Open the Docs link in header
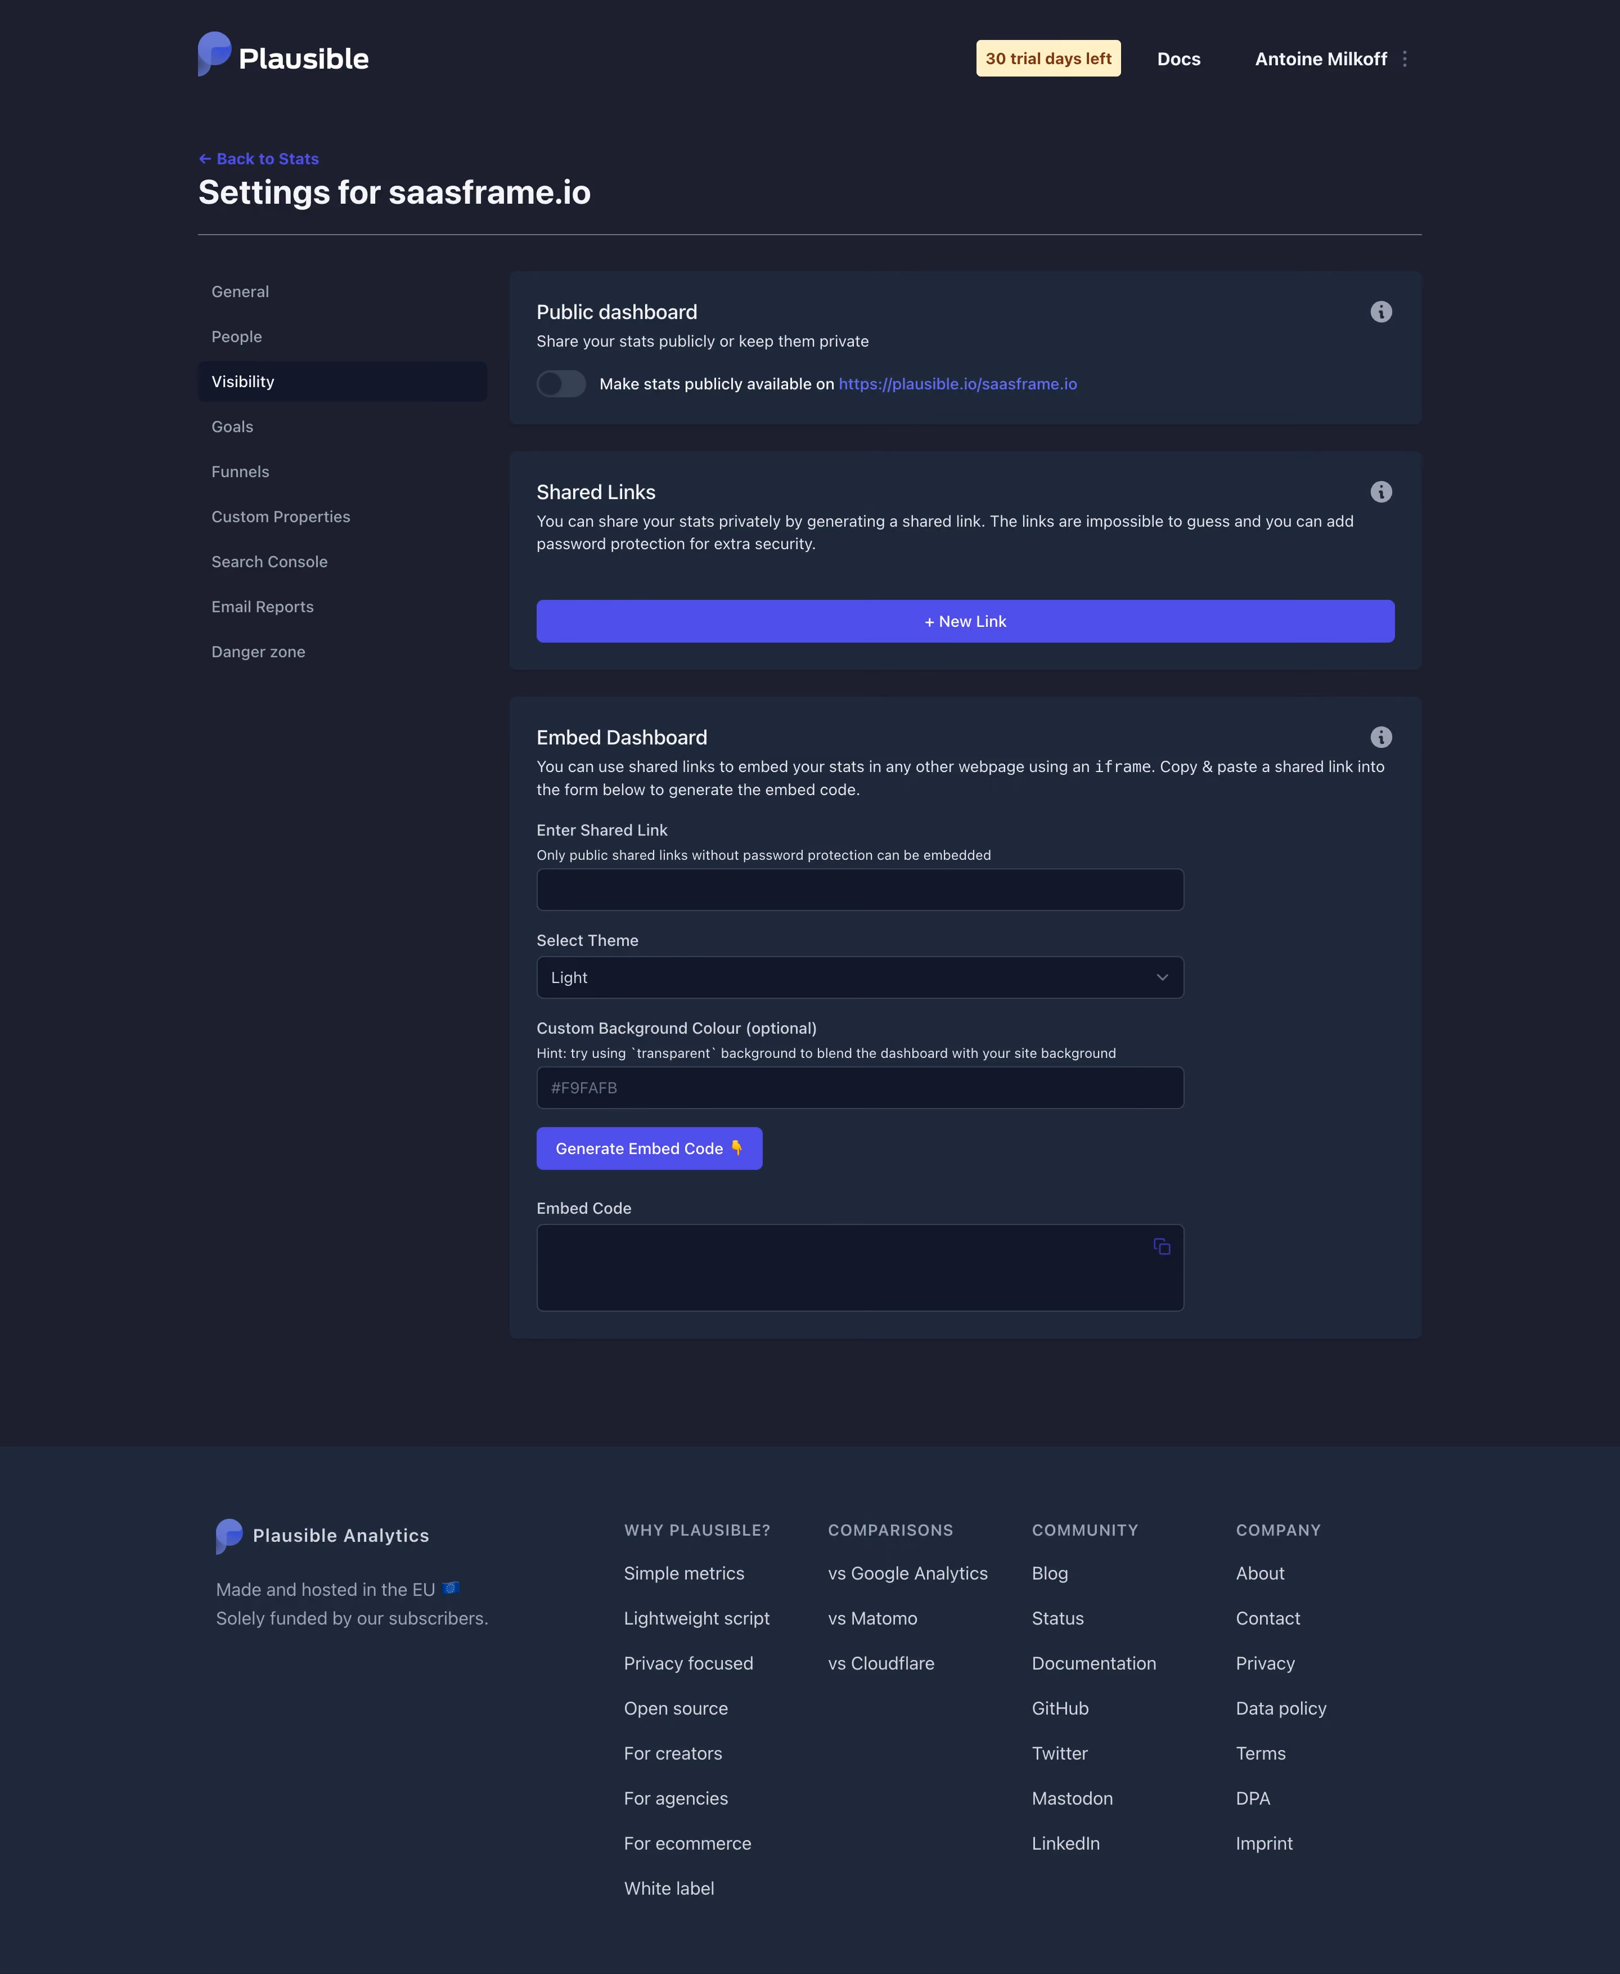This screenshot has height=1974, width=1620. click(1178, 59)
